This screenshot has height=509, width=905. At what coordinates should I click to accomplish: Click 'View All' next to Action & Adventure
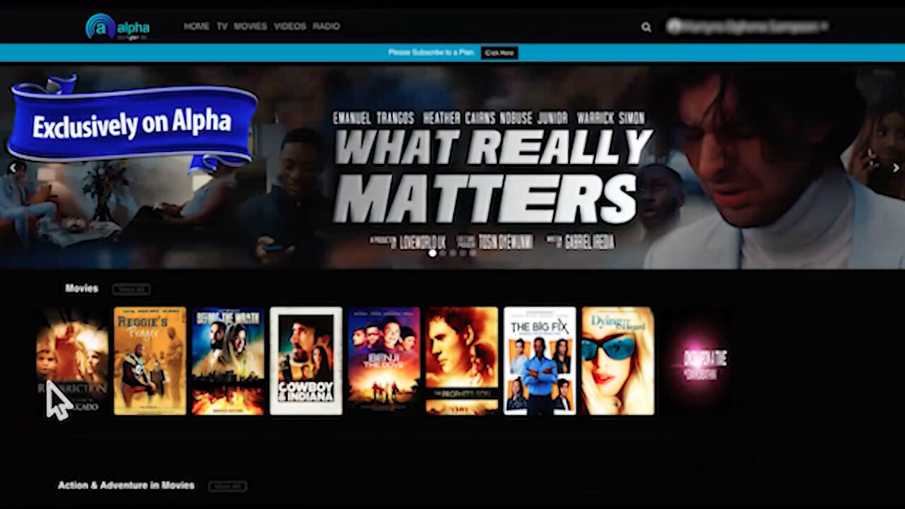(x=228, y=486)
